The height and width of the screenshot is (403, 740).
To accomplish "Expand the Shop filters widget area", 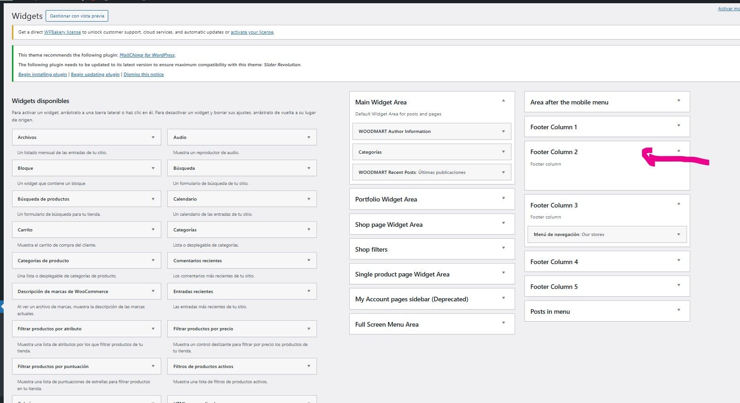I will 503,248.
